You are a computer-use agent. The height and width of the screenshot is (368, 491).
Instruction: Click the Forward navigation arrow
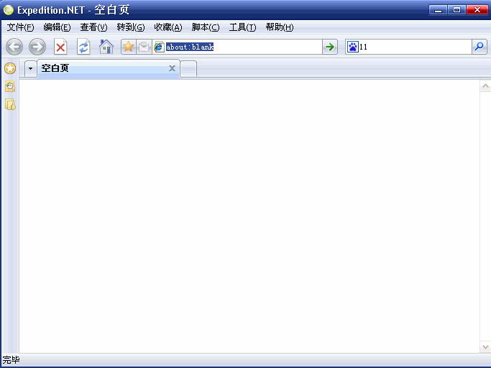coord(37,47)
